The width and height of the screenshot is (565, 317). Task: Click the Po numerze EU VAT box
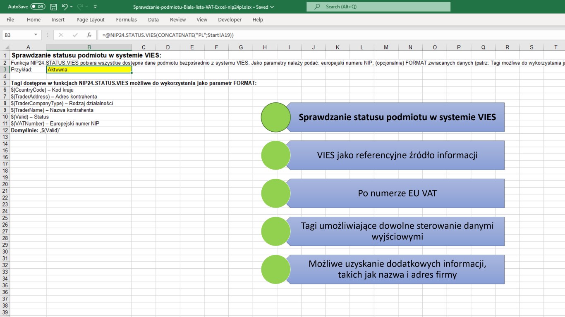397,193
